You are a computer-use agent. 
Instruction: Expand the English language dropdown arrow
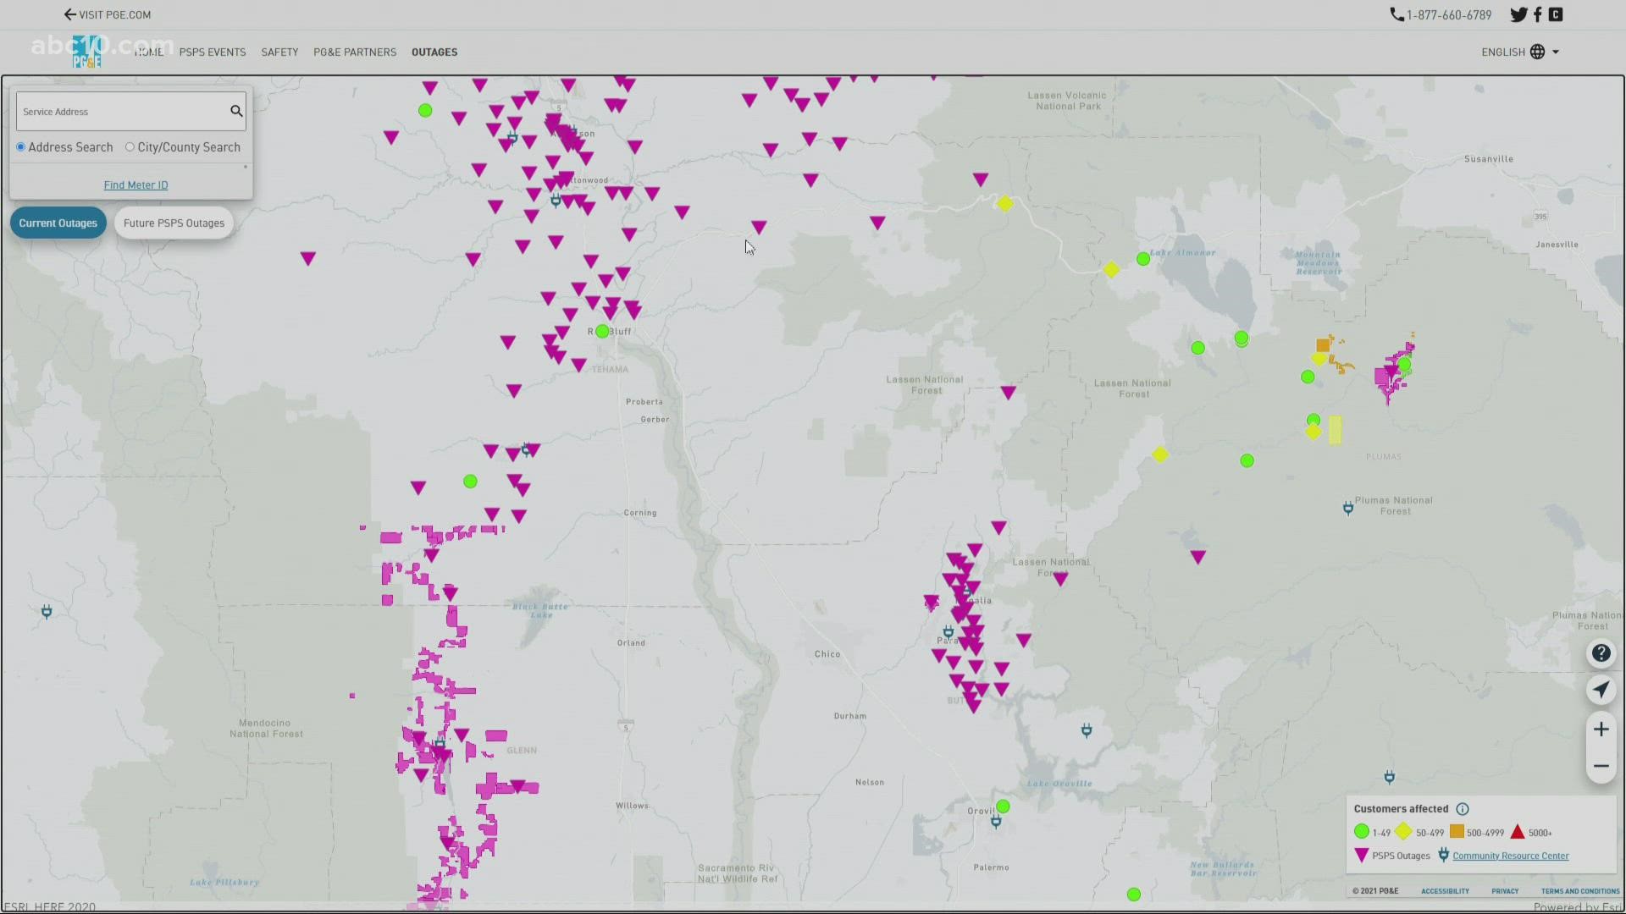(1556, 52)
